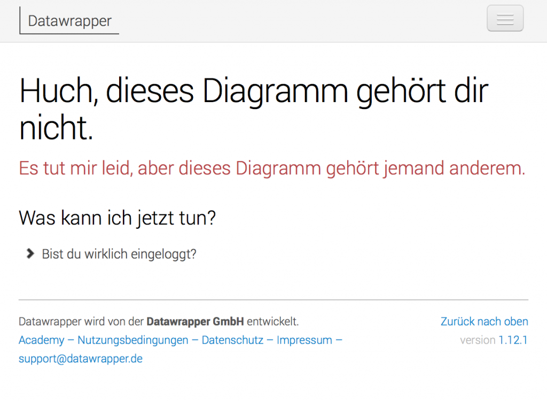Click "Zurück nach oben" link
This screenshot has height=401, width=547.
pyautogui.click(x=484, y=321)
